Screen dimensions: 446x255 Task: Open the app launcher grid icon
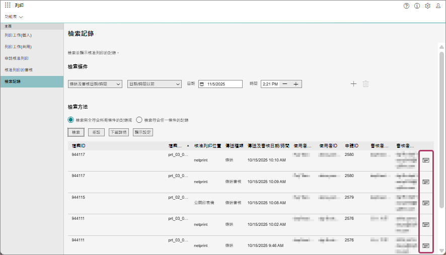8,6
